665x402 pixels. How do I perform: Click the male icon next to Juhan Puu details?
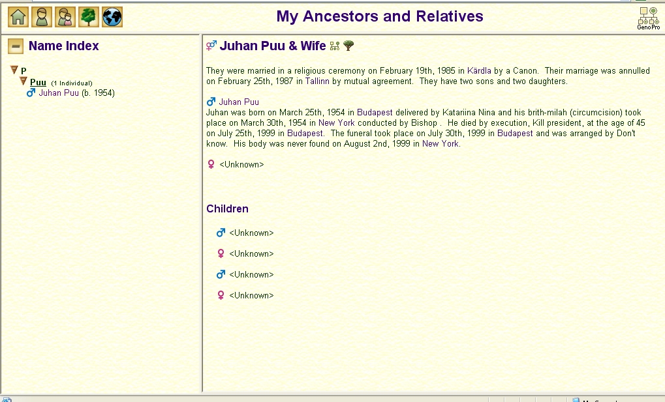click(x=211, y=102)
